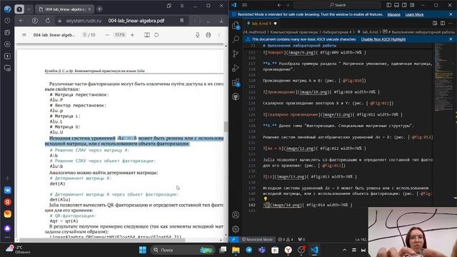Open a new browser tab
457x257 pixels.
pyautogui.click(x=100, y=9)
